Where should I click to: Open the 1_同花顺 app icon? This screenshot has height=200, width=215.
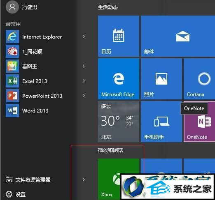[x=12, y=51]
